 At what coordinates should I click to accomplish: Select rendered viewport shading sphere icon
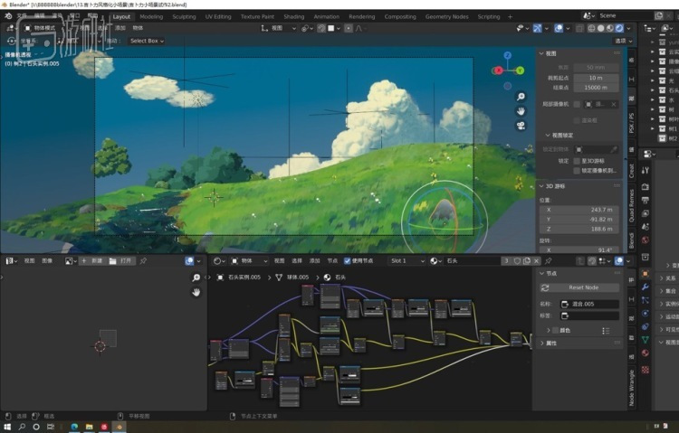point(619,28)
